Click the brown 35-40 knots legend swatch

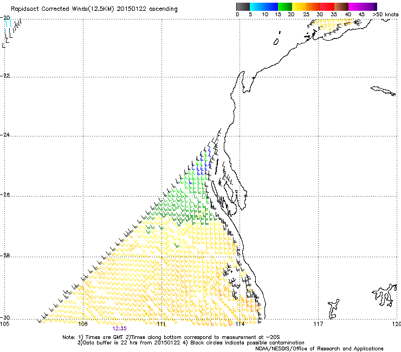341,6
